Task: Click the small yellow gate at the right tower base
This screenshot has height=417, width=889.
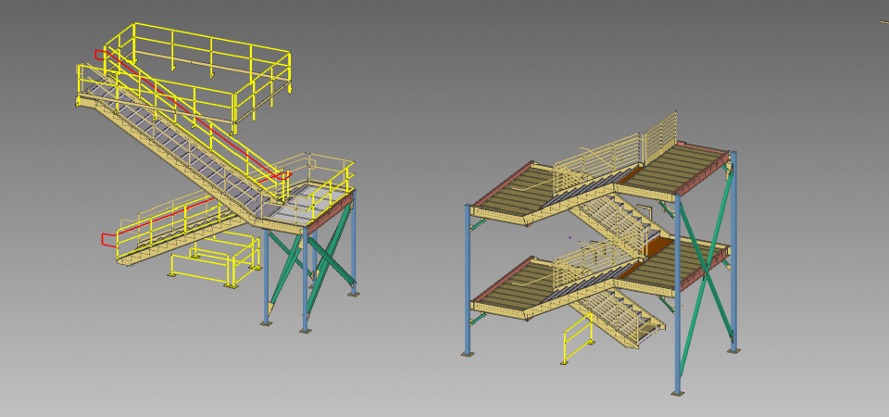Action: pyautogui.click(x=577, y=338)
